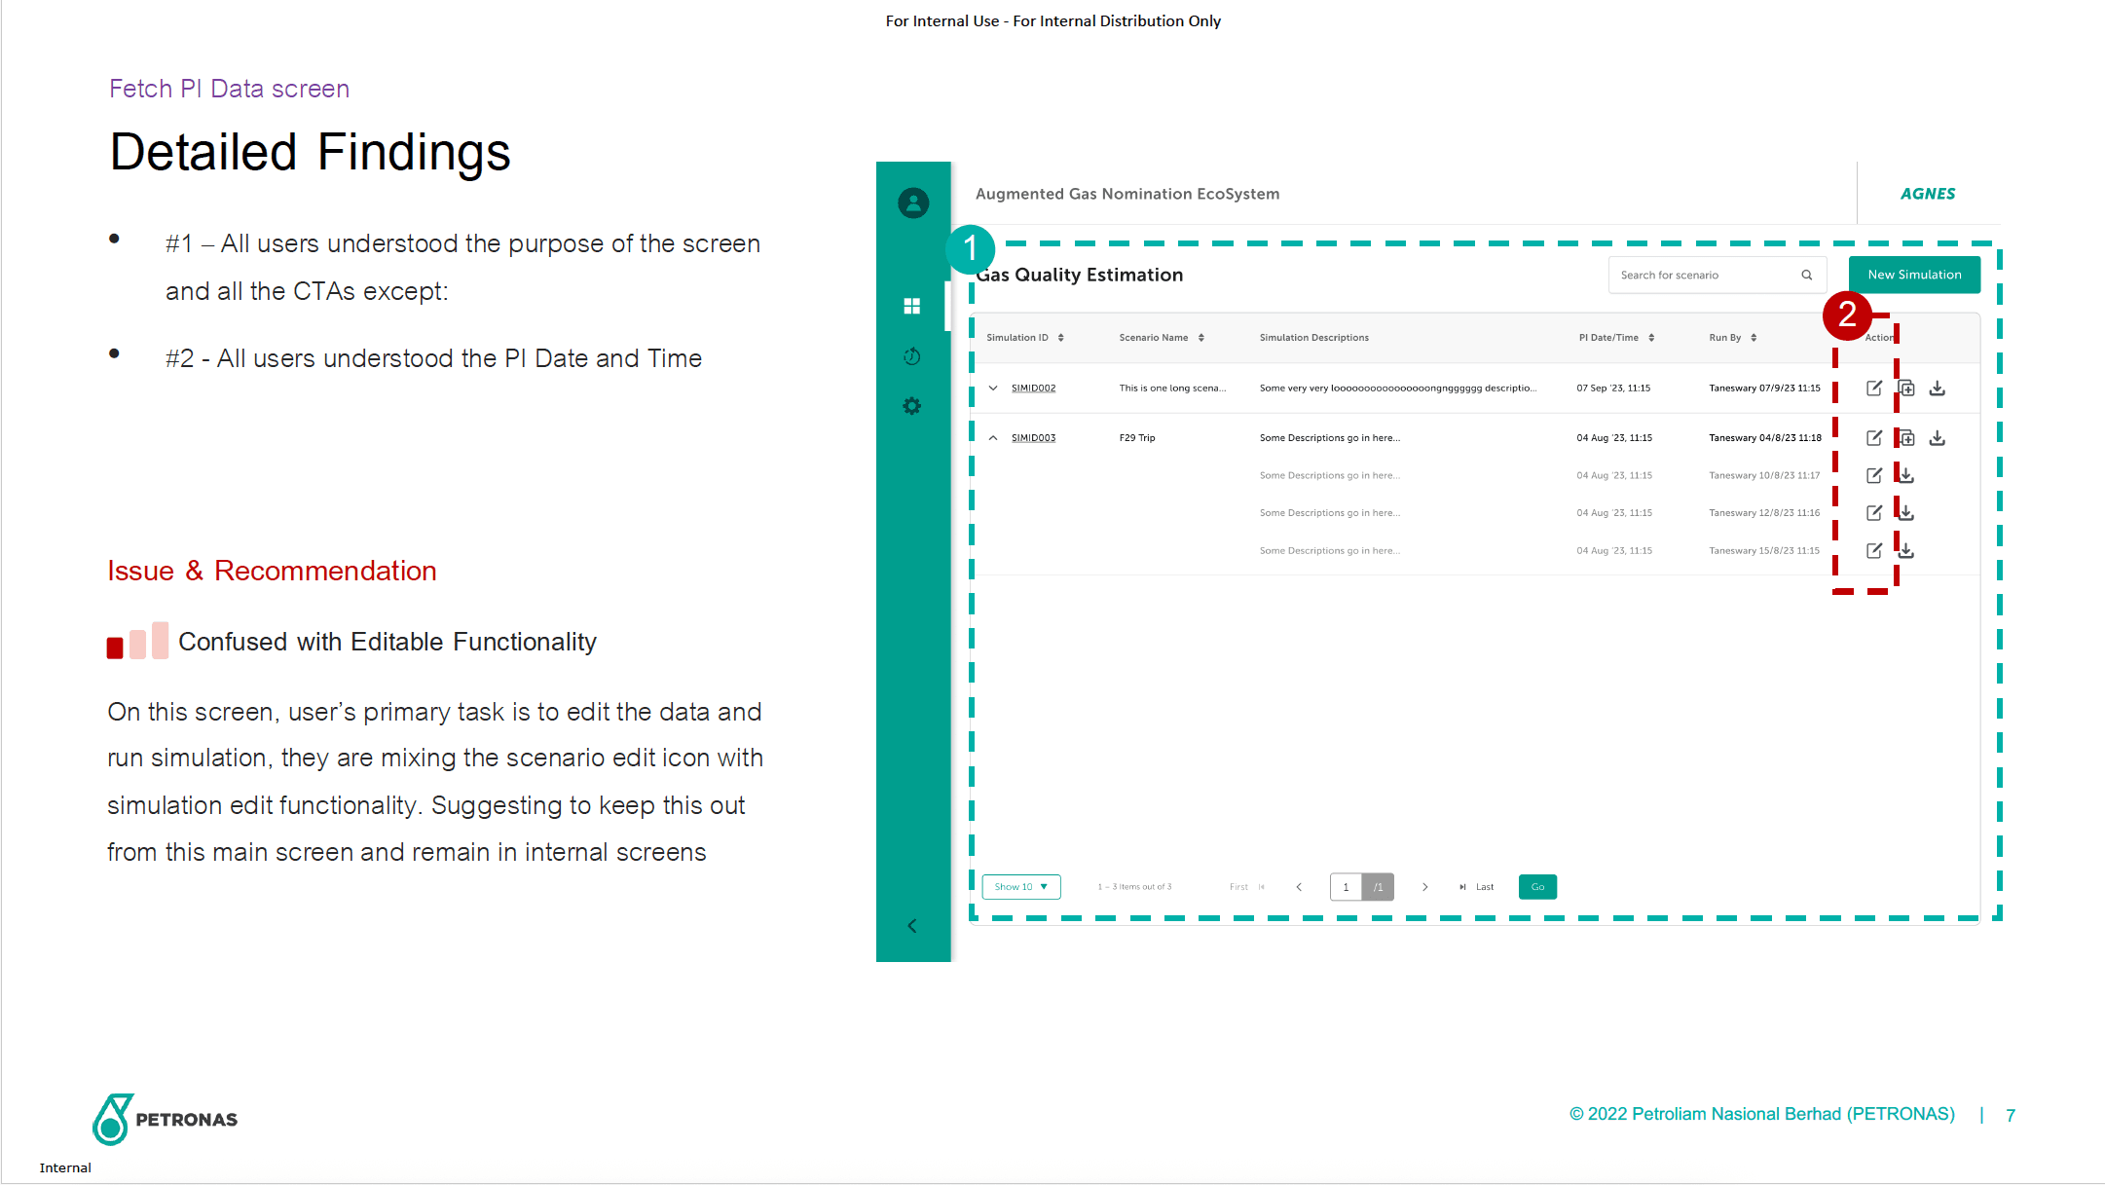The image size is (2105, 1185).
Task: Sort by Simulation ID column
Action: 1060,338
